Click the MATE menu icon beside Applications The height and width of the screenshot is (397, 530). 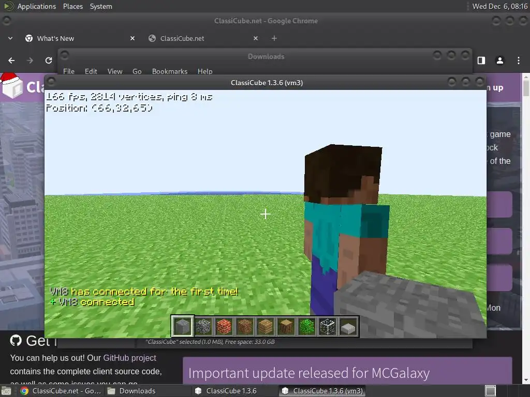tap(8, 6)
